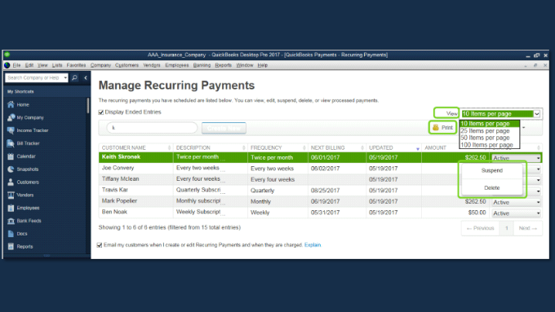Sort by Updated column header

tap(393, 147)
